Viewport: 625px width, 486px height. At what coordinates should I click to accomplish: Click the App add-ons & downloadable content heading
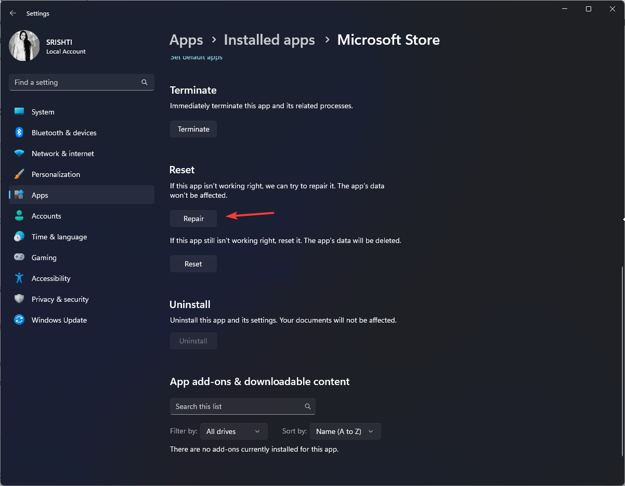click(x=259, y=381)
